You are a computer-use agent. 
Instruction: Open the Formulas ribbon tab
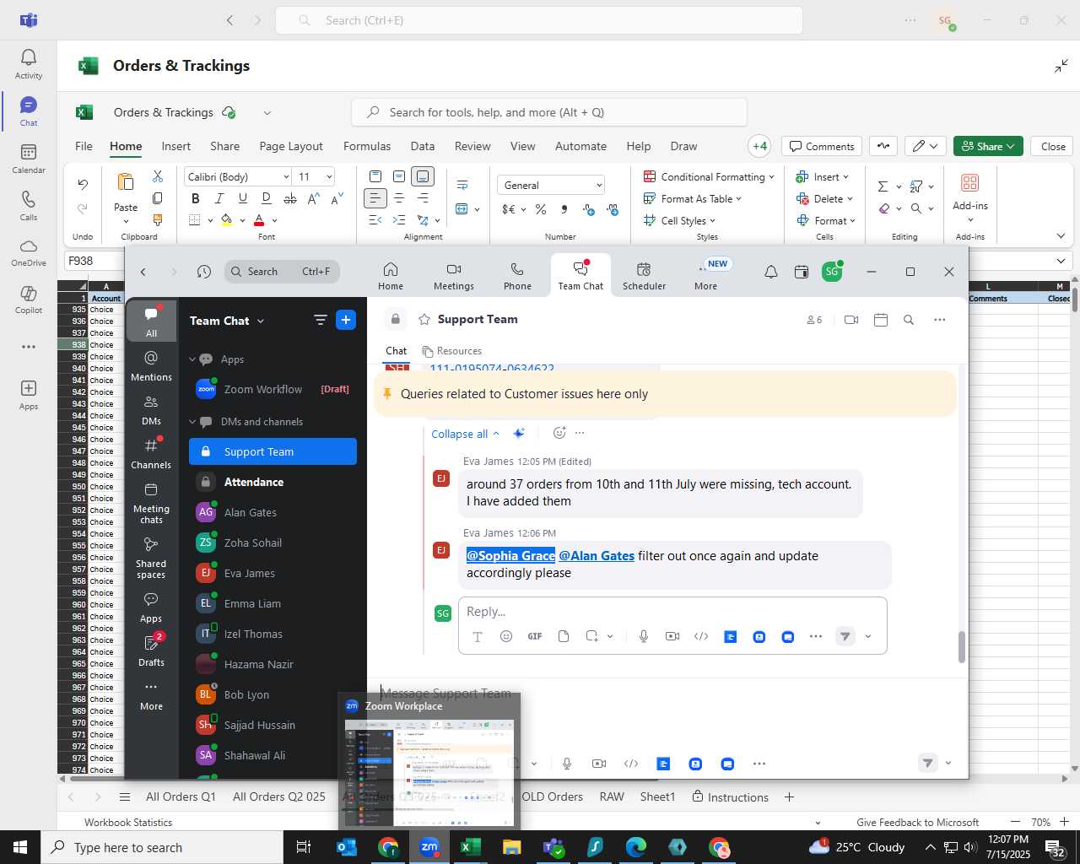tap(367, 146)
